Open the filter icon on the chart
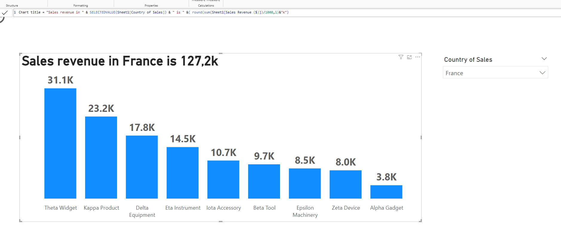 (401, 57)
